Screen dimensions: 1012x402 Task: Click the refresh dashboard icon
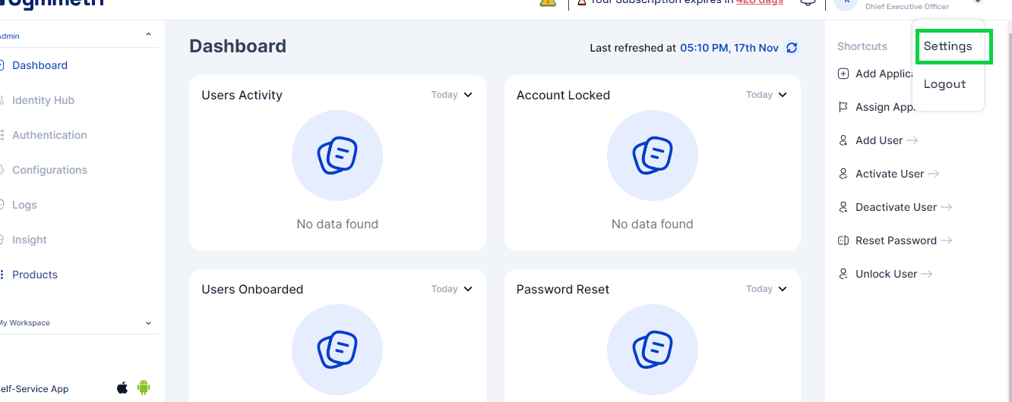point(792,48)
